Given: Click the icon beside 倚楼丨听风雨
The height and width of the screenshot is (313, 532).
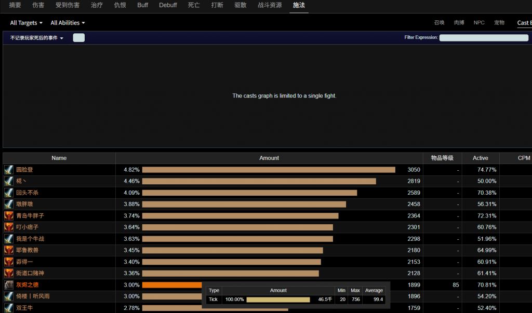Looking at the screenshot, I should click(8, 296).
